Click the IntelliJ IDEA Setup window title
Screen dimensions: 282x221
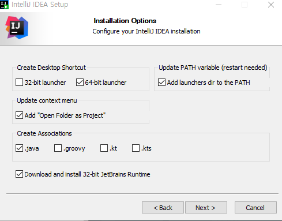pos(40,5)
